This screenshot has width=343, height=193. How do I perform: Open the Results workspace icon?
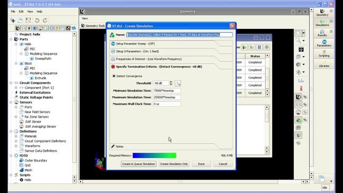coord(322,33)
